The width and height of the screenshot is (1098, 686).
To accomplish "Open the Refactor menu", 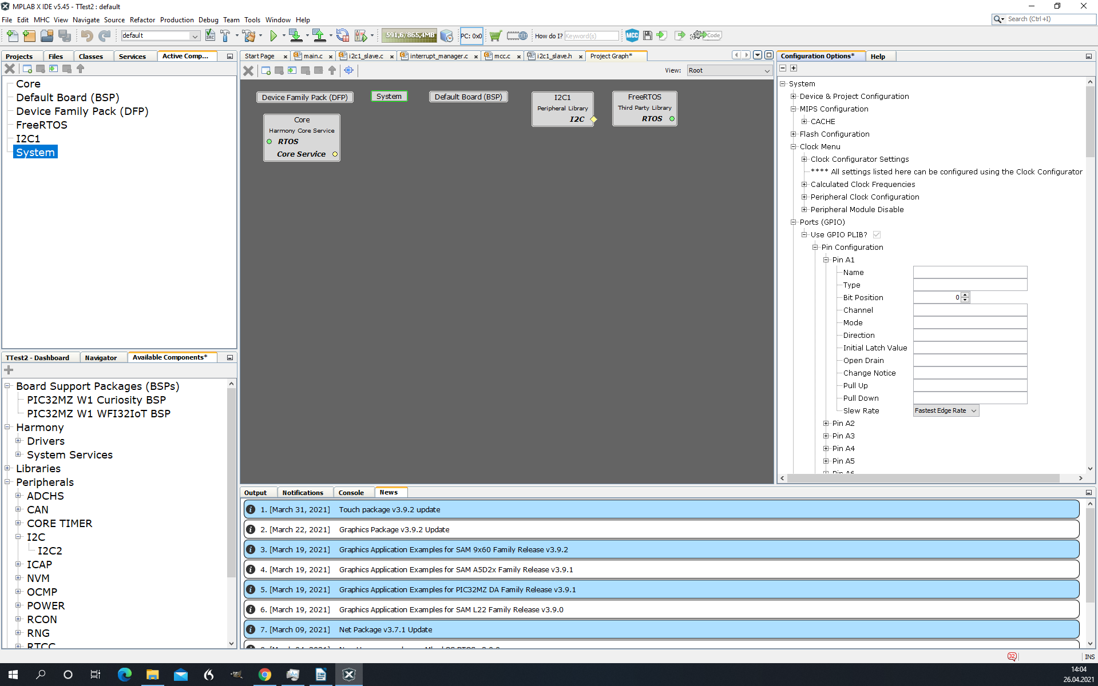I will (x=142, y=19).
